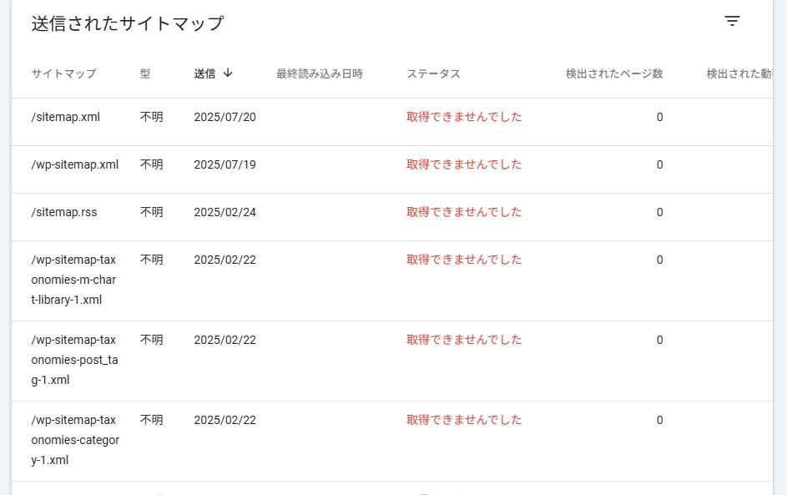The image size is (787, 495).
Task: Sort by サイトマップ column header
Action: pyautogui.click(x=63, y=73)
